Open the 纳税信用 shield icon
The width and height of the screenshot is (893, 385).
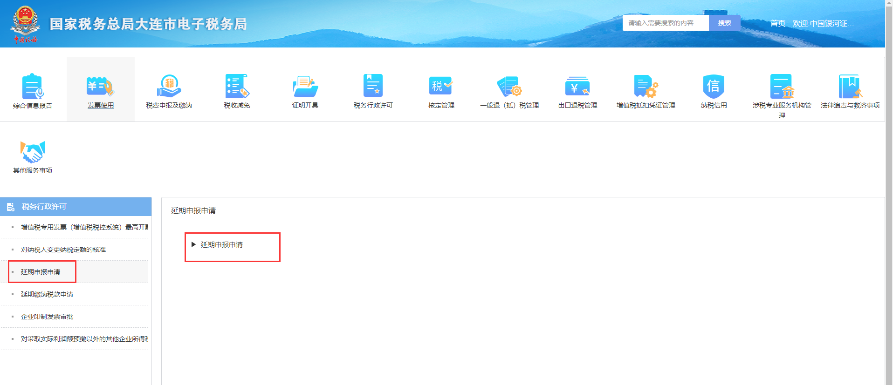click(x=714, y=87)
